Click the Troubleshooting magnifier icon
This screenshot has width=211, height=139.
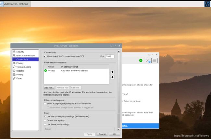14,67
